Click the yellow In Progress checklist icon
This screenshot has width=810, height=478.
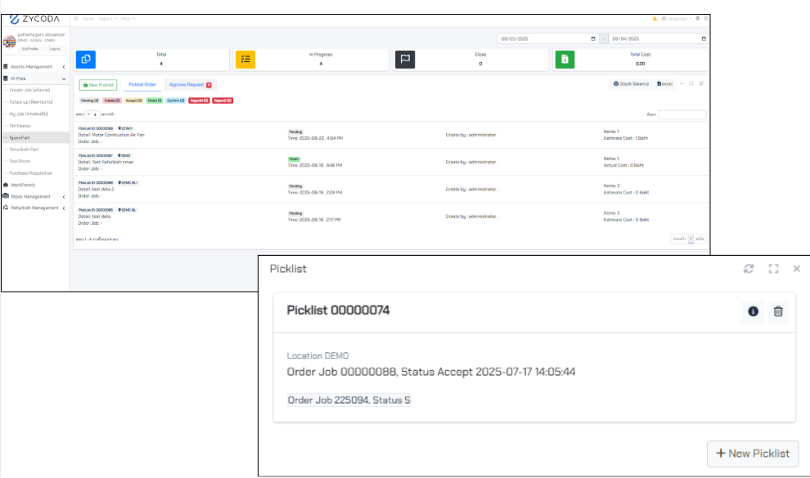coord(245,60)
